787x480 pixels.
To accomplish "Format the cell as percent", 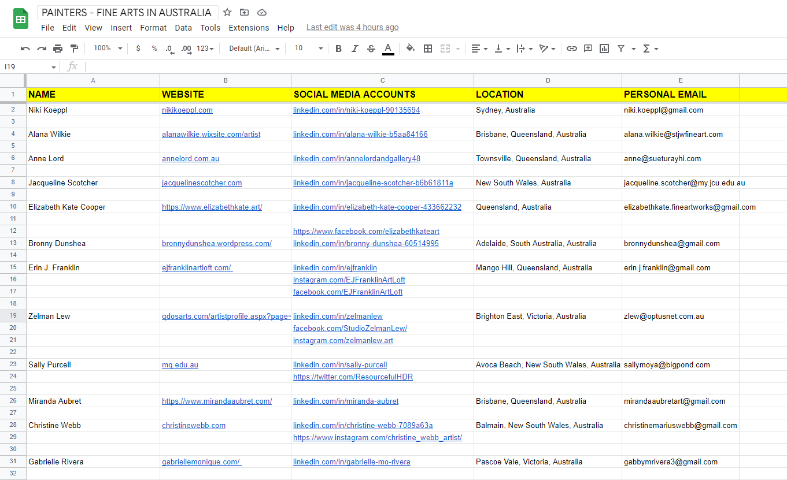I will [x=154, y=49].
